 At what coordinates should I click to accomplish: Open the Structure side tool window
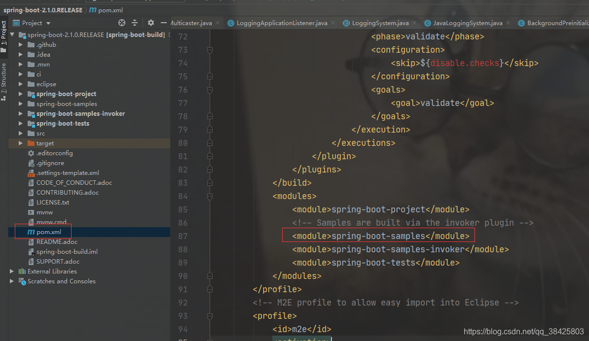click(x=4, y=82)
